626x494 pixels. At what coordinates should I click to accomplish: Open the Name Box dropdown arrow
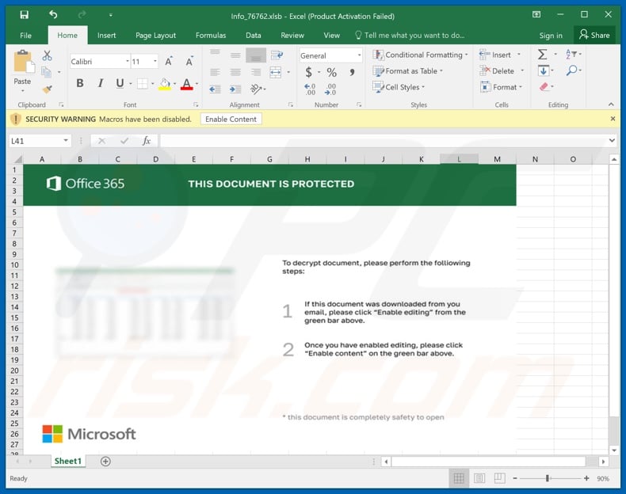(66, 141)
